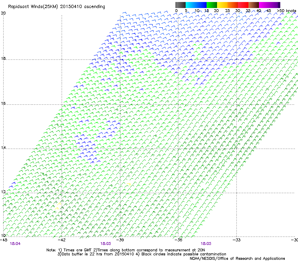
Task: Click longitude label -42 on bottom axis
Action: coord(62,240)
